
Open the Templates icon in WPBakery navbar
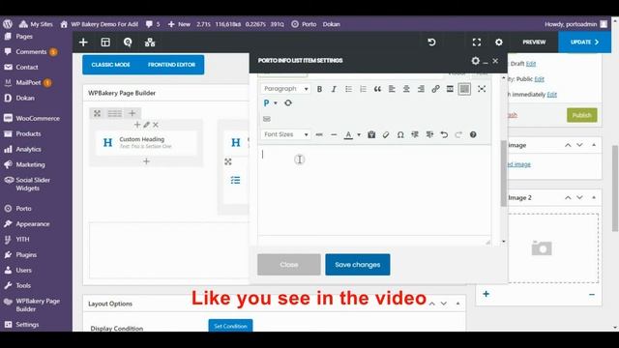pos(105,43)
